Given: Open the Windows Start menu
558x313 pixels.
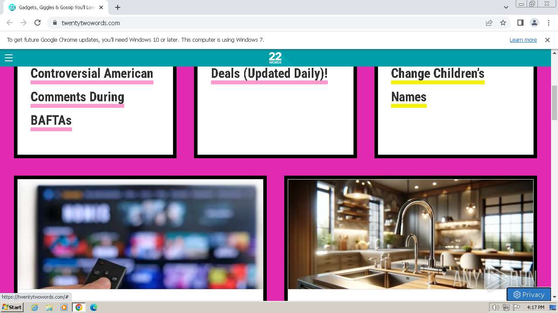Looking at the screenshot, I should tap(12, 307).
